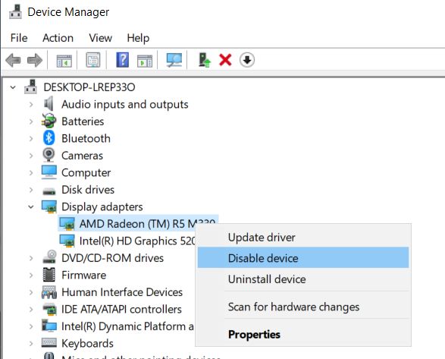Viewport: 445px width, 359px height.
Task: Toggle Show/Hide Console Tree toolbar icon
Action: click(64, 61)
